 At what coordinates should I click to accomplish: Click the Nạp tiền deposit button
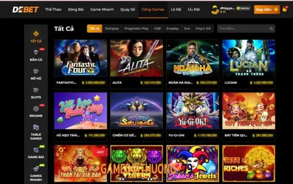click(267, 10)
